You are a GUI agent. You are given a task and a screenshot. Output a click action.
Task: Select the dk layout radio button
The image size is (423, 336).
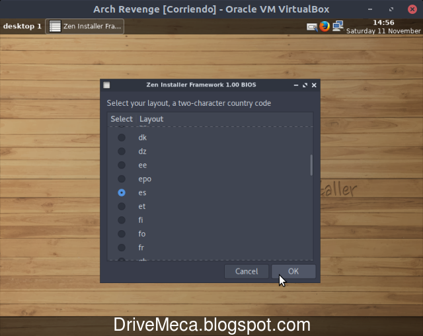pyautogui.click(x=122, y=138)
